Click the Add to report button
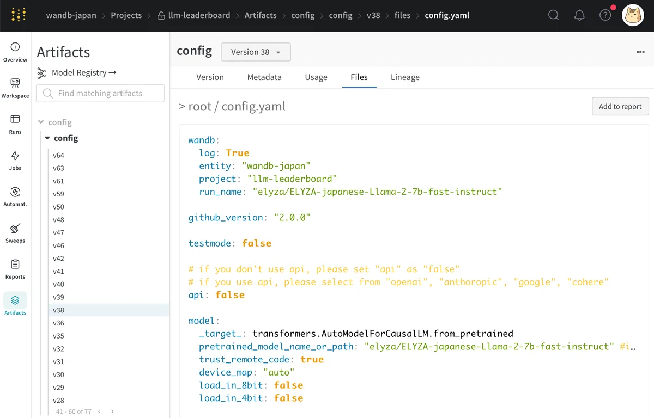Viewport: 654px width, 418px height. click(620, 107)
